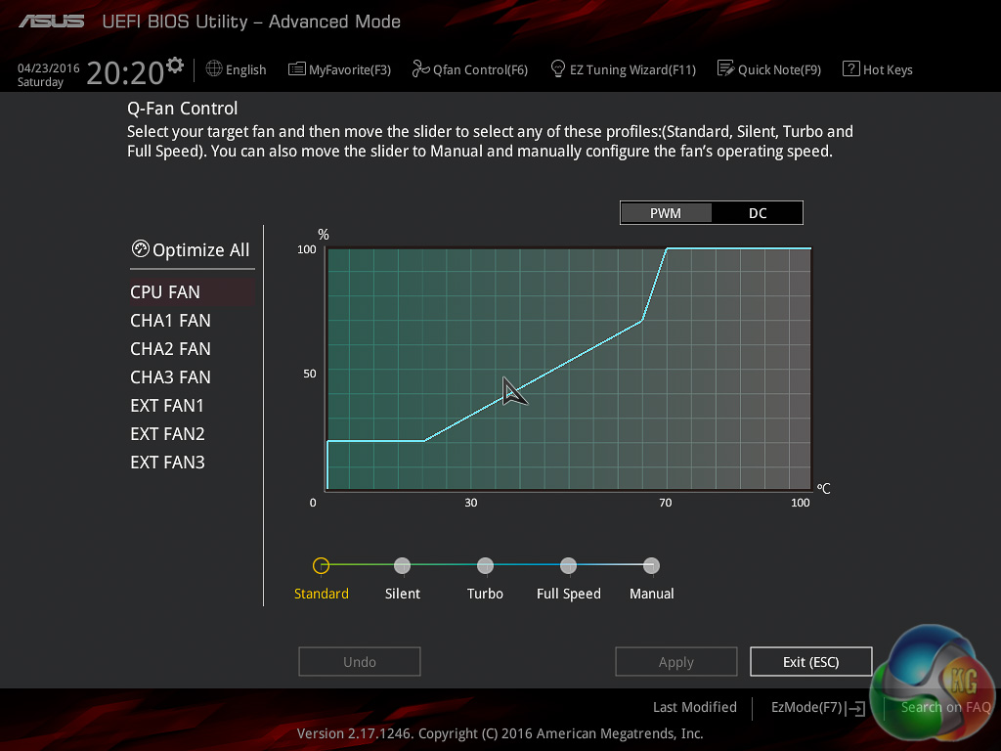Select the Full Speed fan profile
Screen dimensions: 1001x751
coord(568,566)
